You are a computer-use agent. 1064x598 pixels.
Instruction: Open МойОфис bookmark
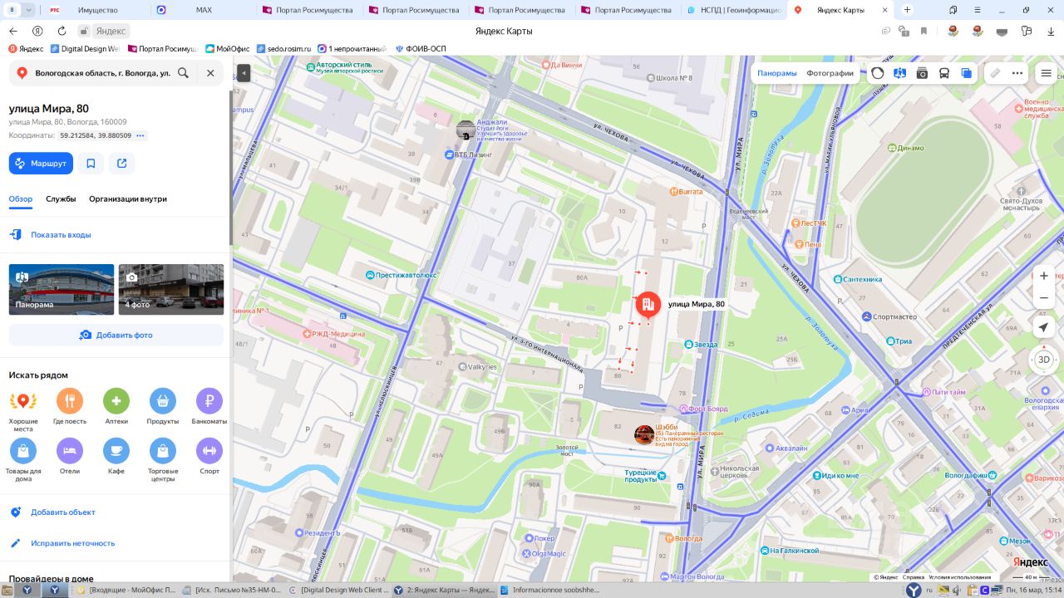tap(228, 49)
